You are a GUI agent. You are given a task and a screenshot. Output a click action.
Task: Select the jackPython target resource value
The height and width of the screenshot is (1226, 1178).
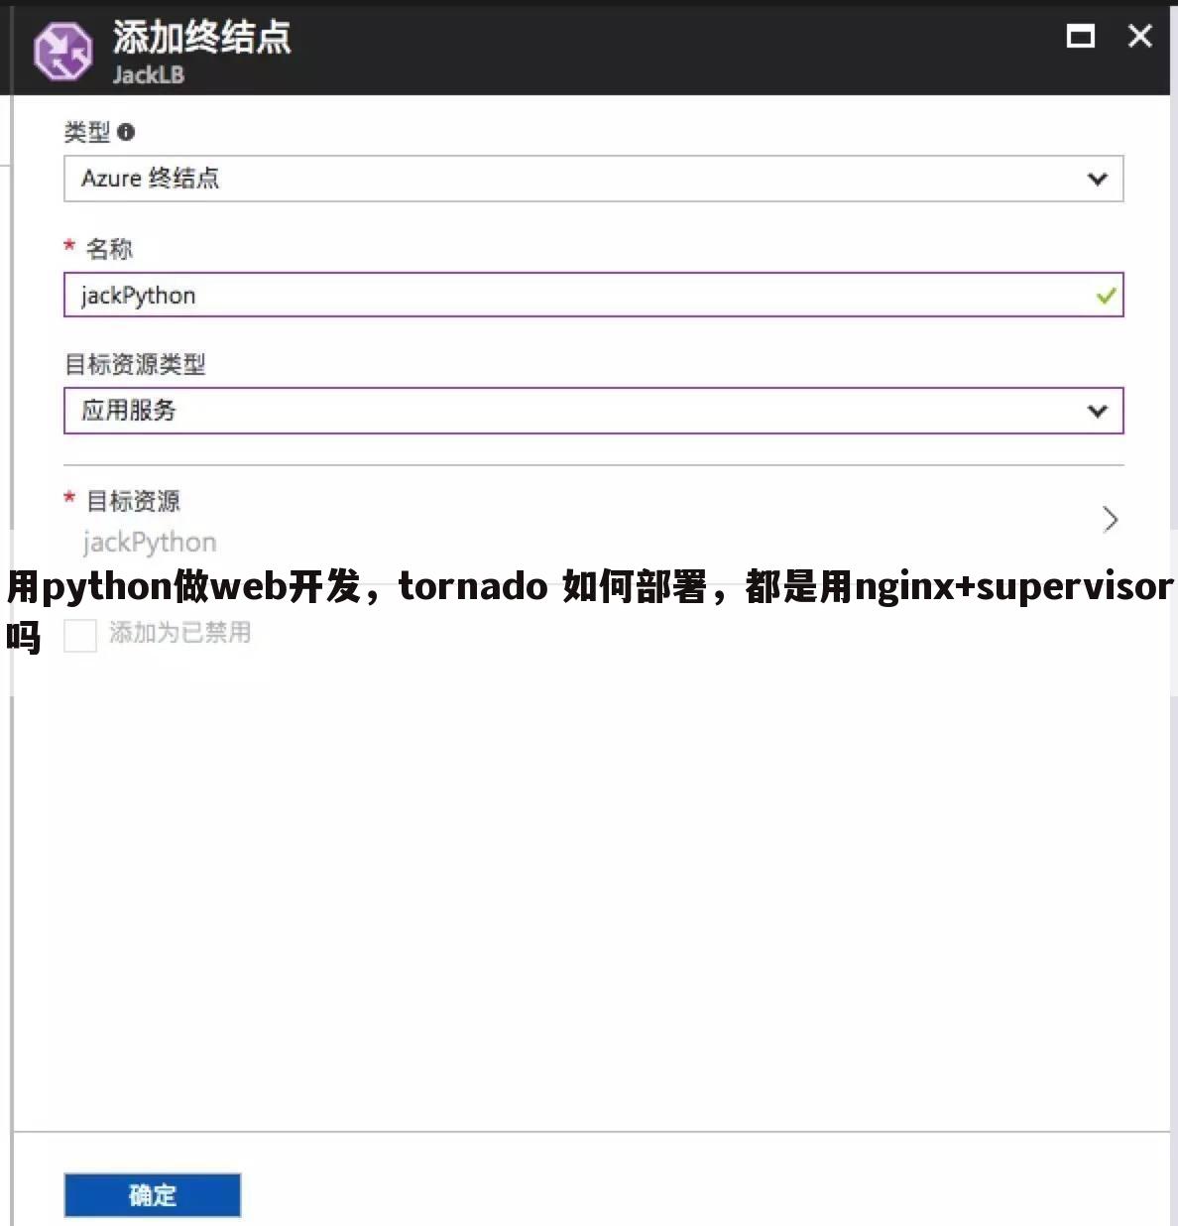coord(150,542)
